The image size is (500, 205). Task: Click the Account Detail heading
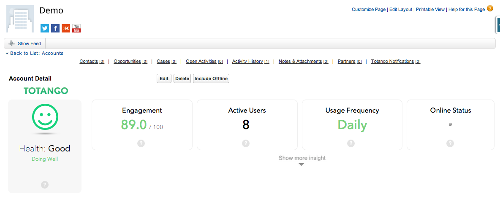click(x=30, y=78)
